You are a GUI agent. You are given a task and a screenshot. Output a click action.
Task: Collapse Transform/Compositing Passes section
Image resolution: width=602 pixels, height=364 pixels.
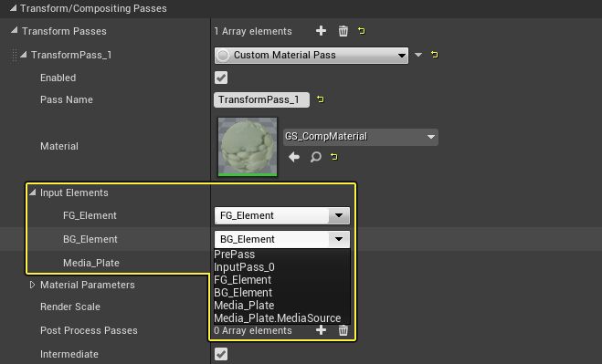[x=14, y=8]
